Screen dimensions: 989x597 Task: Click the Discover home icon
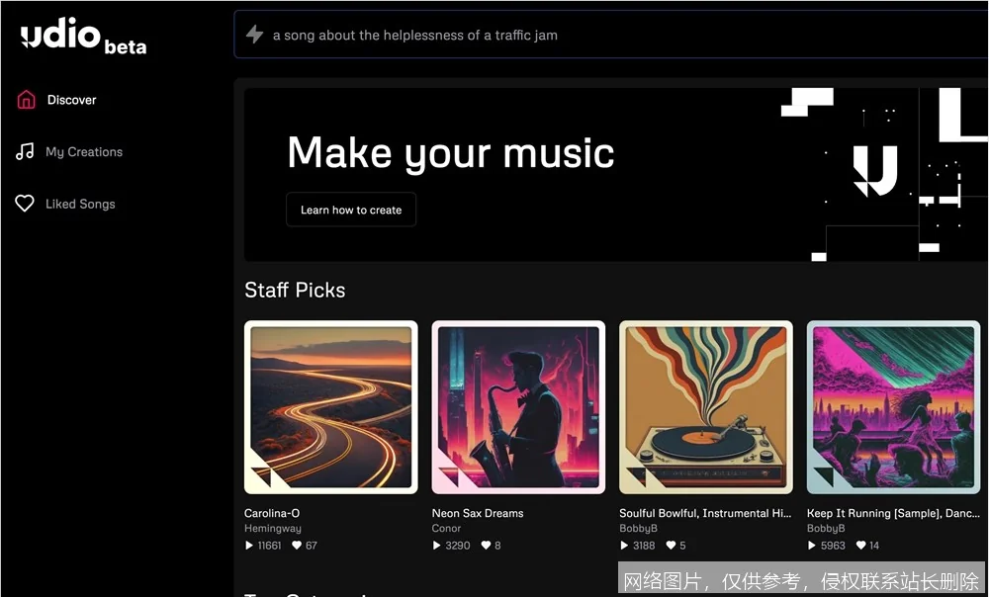point(27,100)
